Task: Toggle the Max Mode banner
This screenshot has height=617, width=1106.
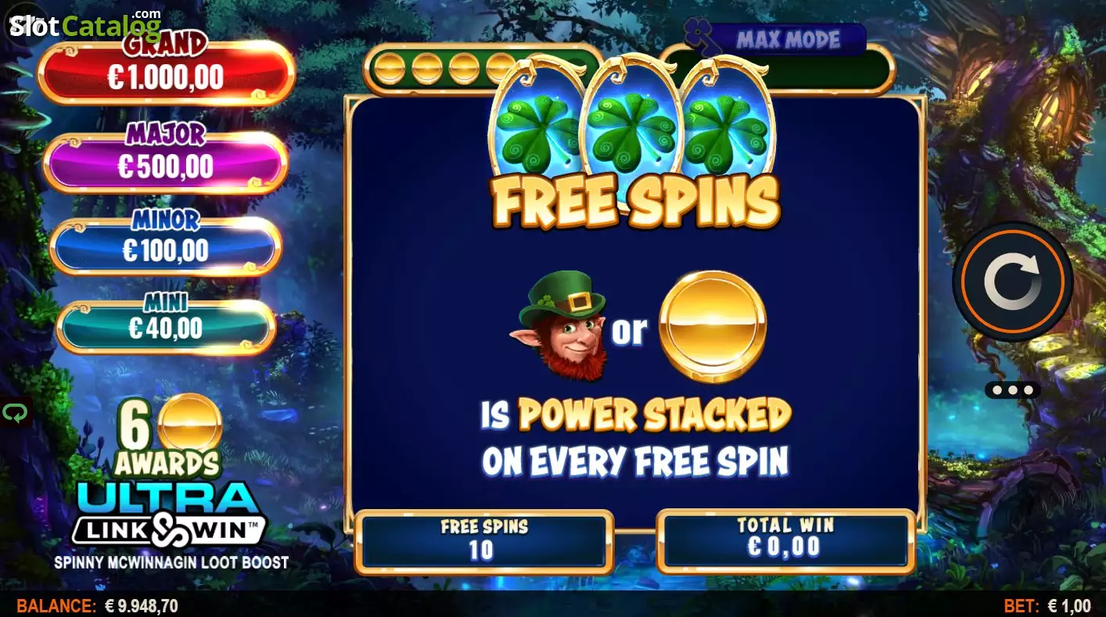Action: click(787, 39)
